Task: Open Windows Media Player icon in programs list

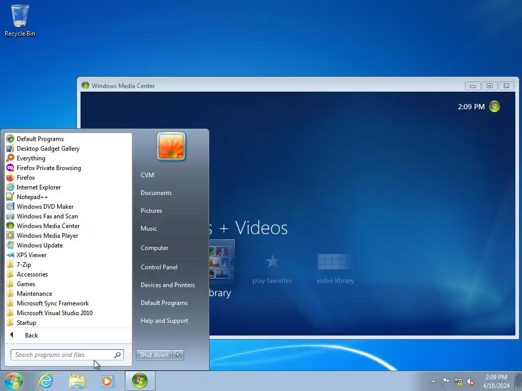Action: pos(10,235)
